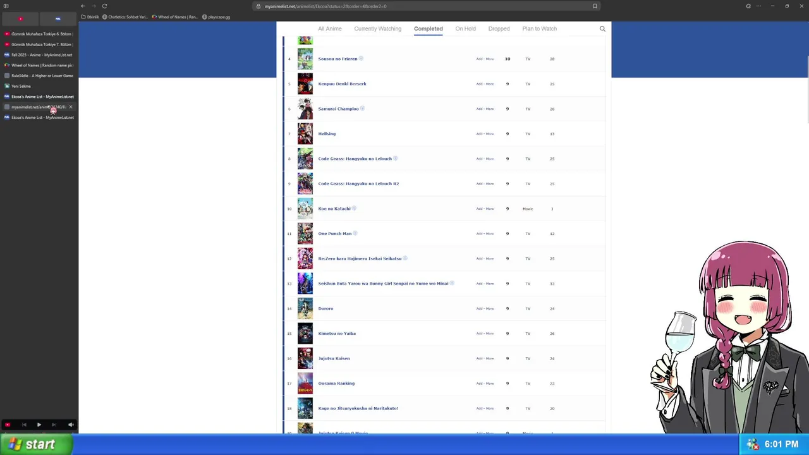
Task: Play media with the sidebar play button
Action: pos(39,425)
